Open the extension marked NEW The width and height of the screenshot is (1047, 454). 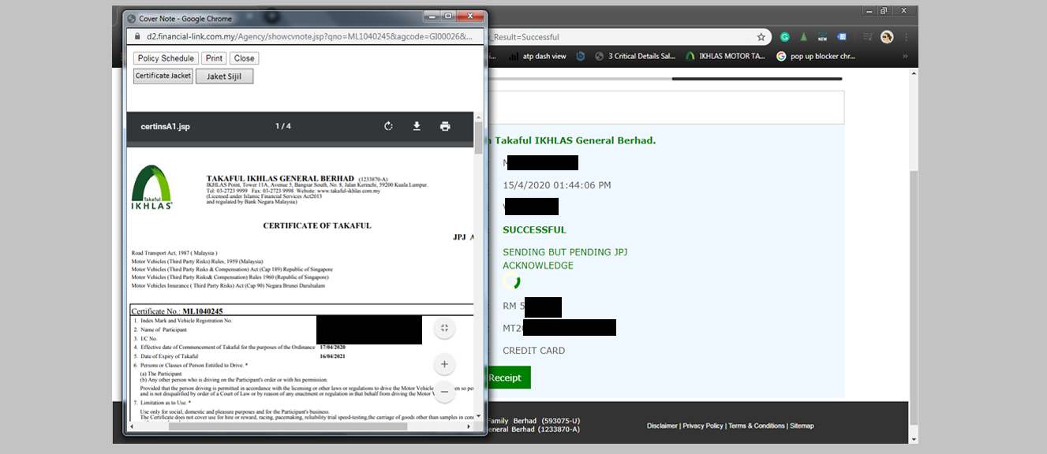pos(823,37)
